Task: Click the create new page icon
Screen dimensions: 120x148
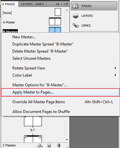Action: click(49, 145)
